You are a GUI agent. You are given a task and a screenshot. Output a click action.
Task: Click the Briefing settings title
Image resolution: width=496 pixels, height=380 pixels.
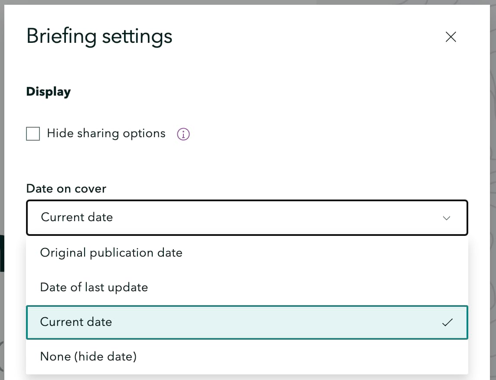[x=99, y=36]
